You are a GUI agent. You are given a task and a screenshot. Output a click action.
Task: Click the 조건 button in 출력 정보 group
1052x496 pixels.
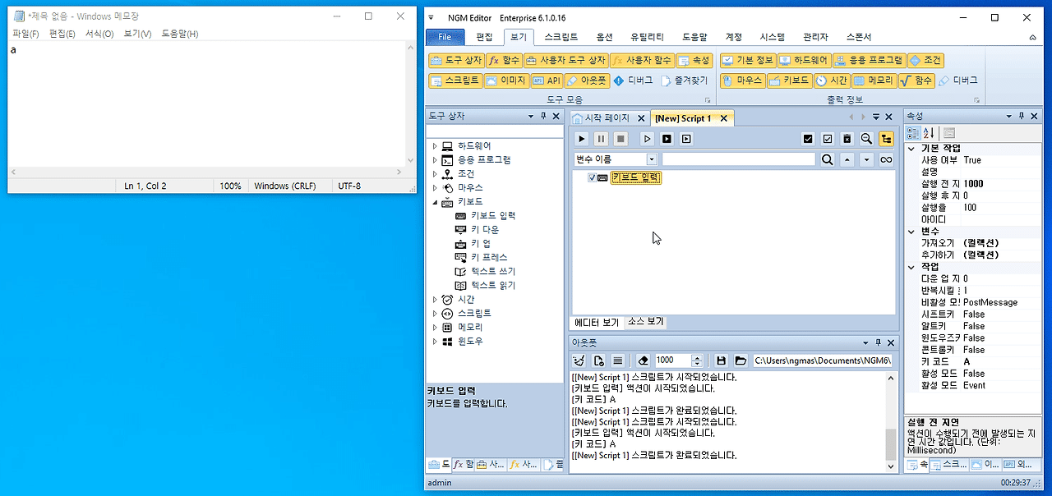click(925, 60)
